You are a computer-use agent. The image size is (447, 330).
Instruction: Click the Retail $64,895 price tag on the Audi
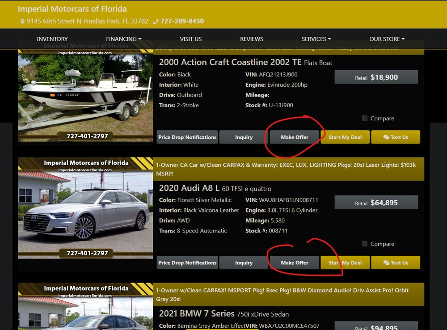[x=376, y=202]
